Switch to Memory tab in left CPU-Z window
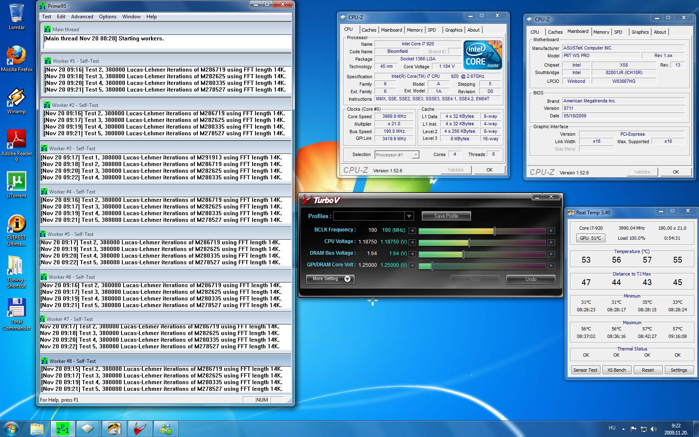Viewport: 699px width, 437px height. [x=415, y=30]
